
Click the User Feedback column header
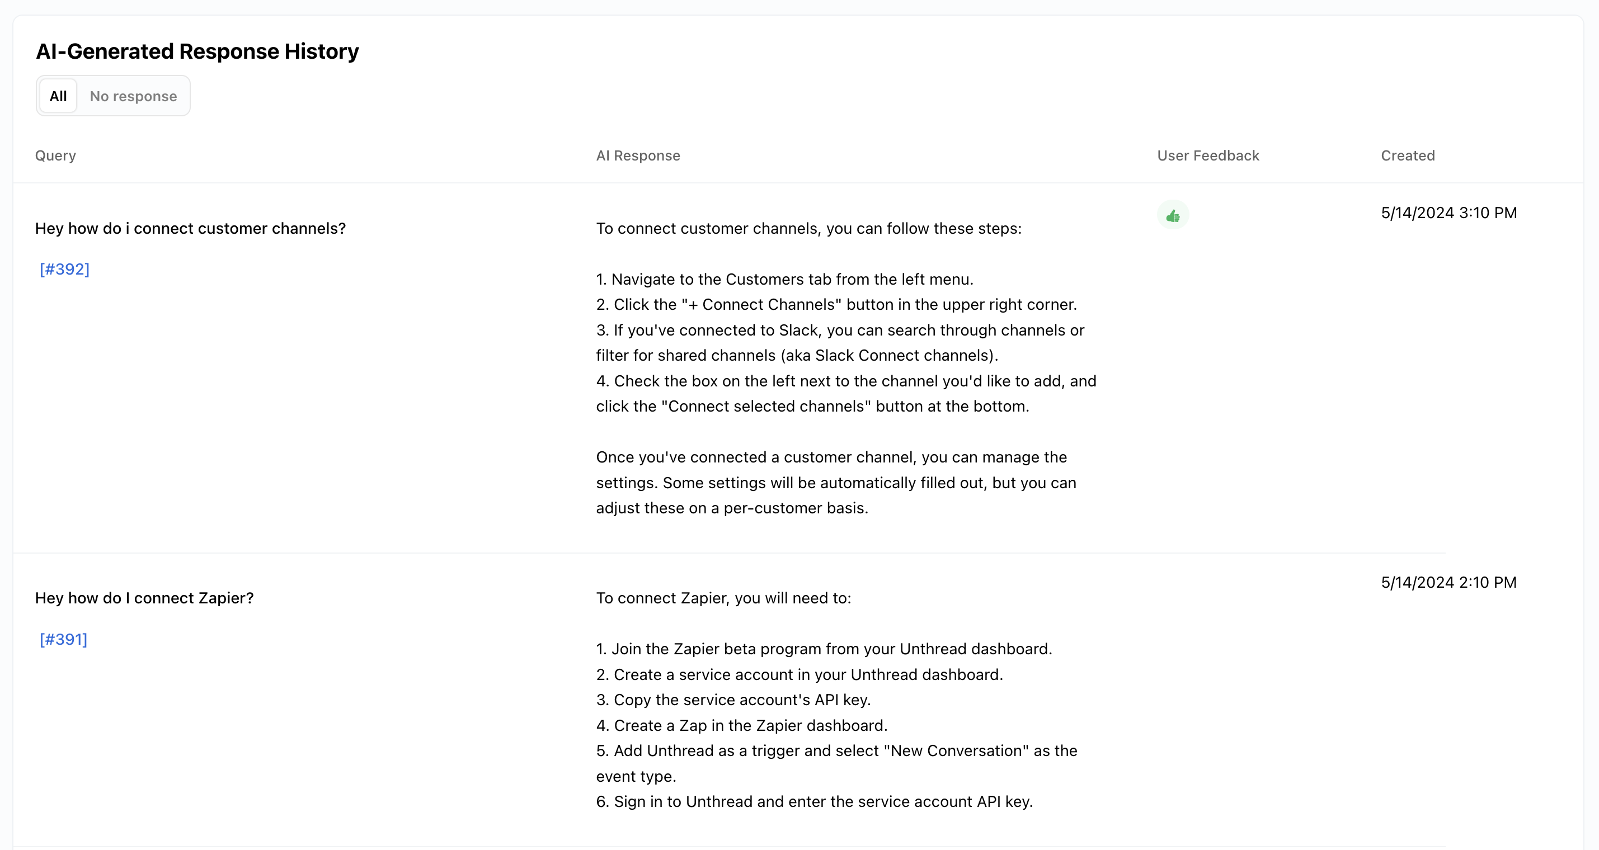(x=1208, y=155)
